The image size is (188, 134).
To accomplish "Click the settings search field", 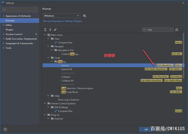I will coord(20,10).
